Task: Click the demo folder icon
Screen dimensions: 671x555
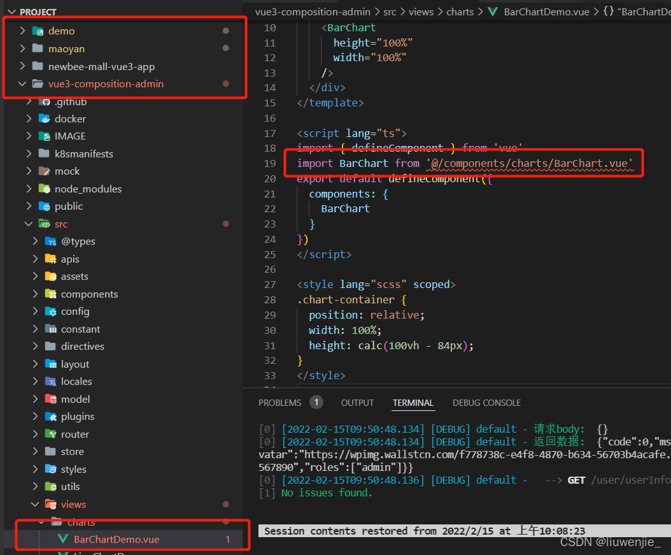Action: point(38,31)
